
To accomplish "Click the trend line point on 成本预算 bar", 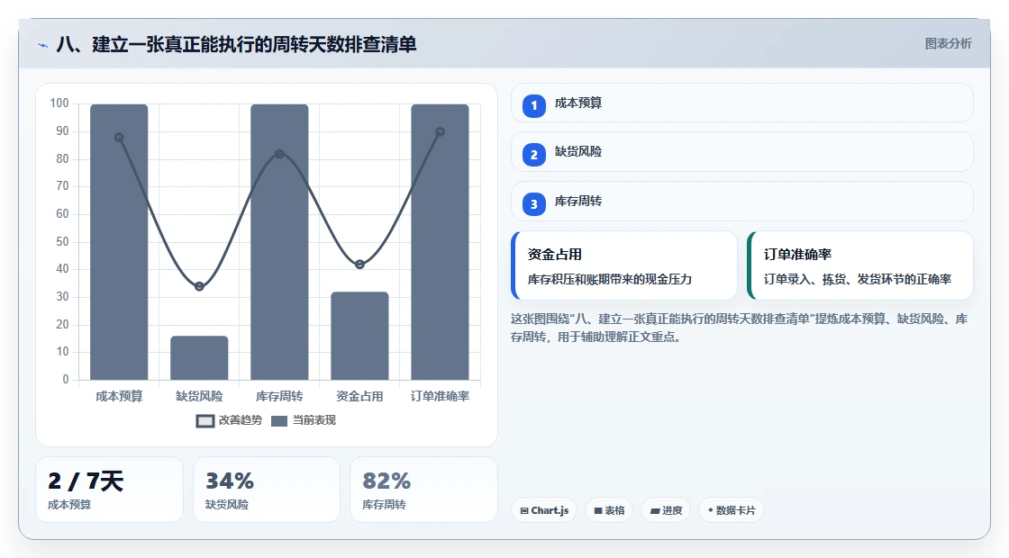I will point(119,138).
